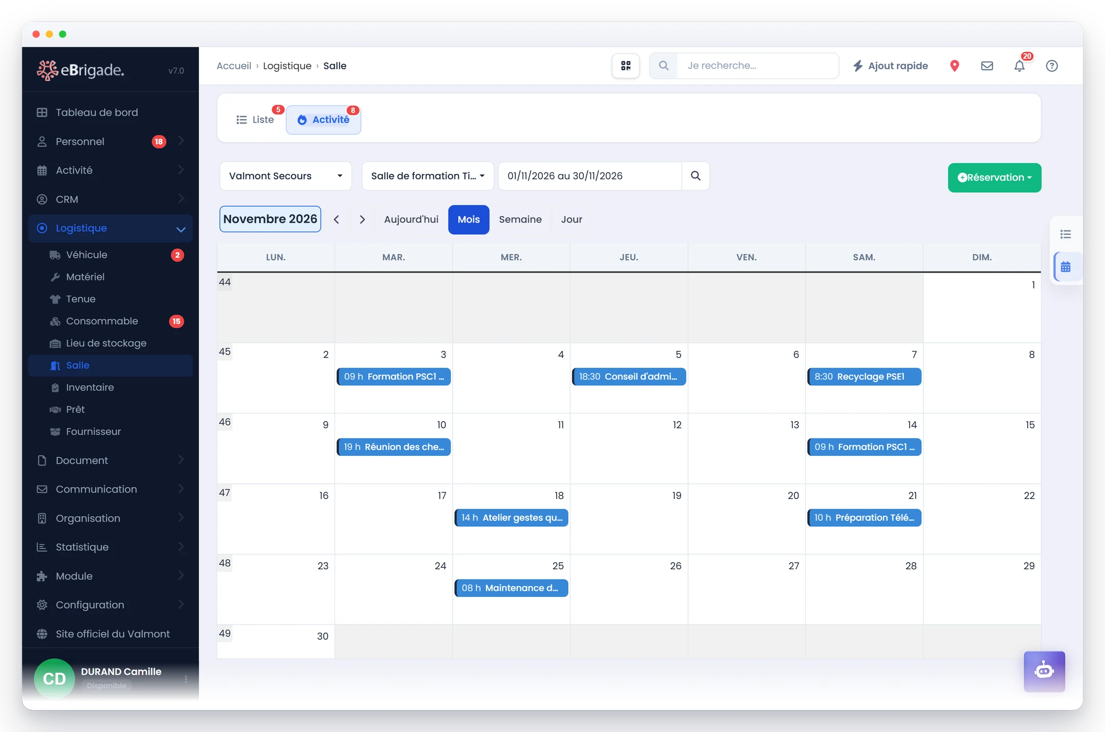Click Novembre 2026 month title

270,219
